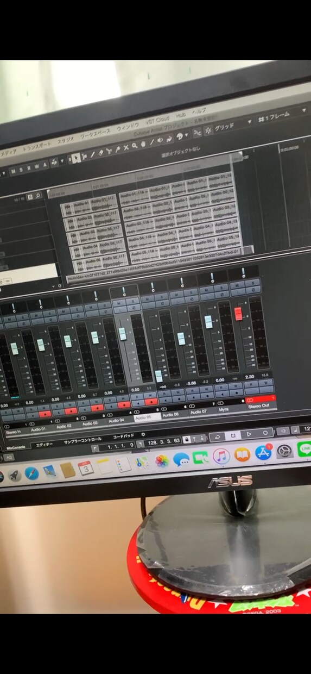This screenshot has height=674, width=311.
Task: Open Reminders from the Dock
Action: (x=123, y=464)
